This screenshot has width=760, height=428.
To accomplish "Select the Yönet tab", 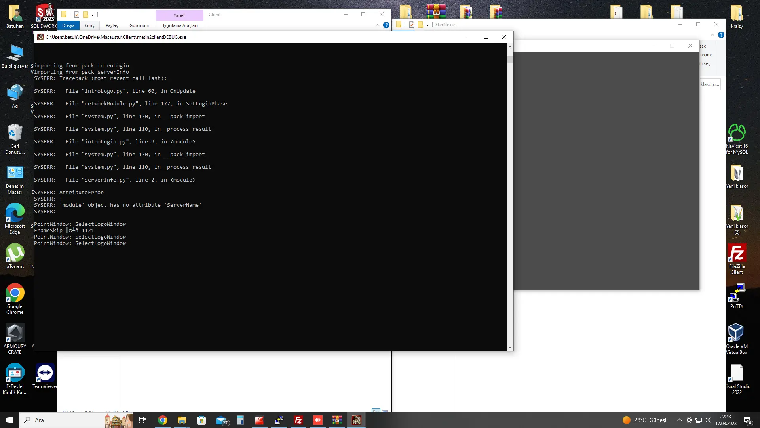I will pos(179,15).
